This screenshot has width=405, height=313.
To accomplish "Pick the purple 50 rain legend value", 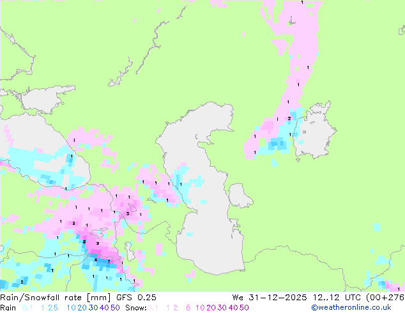I will click(115, 308).
